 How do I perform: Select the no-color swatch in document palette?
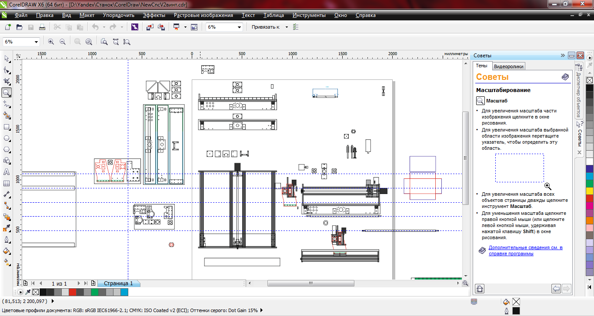36,292
